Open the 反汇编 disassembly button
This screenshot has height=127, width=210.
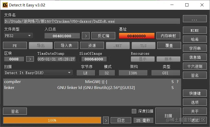103,36
